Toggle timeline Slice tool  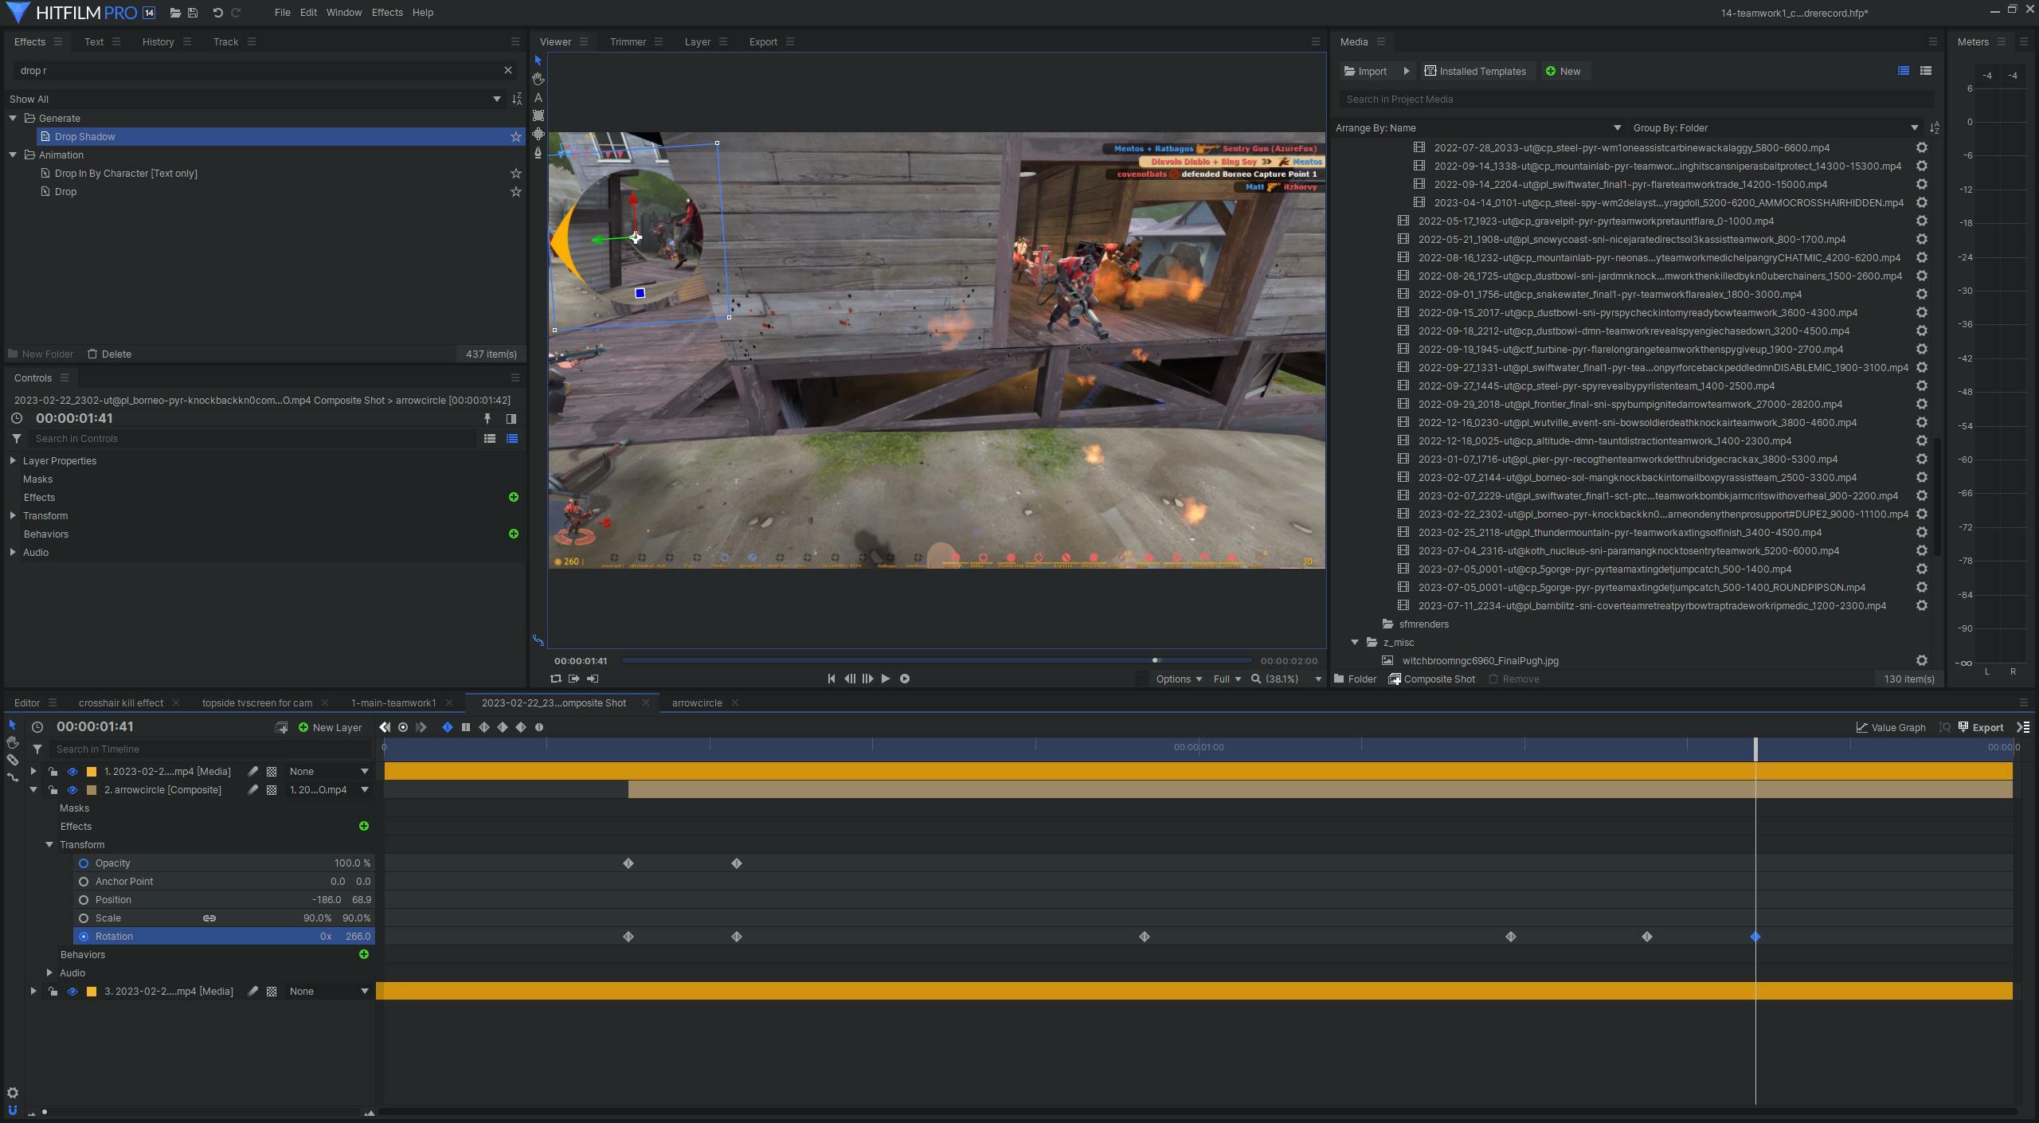pyautogui.click(x=12, y=760)
